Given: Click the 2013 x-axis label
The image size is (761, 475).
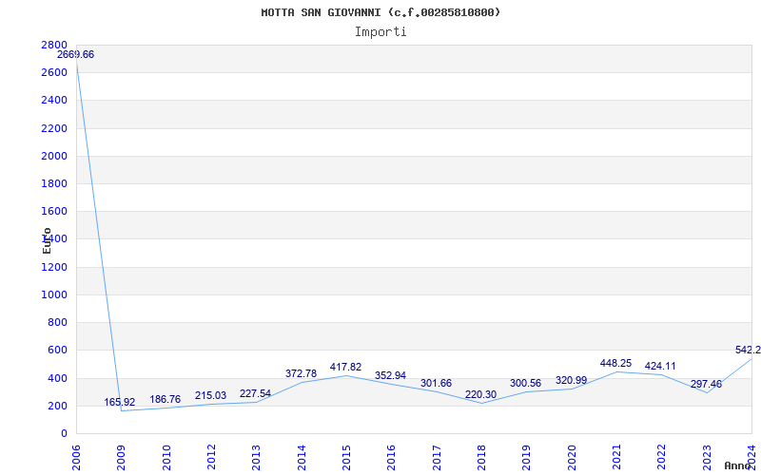Looking at the screenshot, I should pyautogui.click(x=256, y=458).
